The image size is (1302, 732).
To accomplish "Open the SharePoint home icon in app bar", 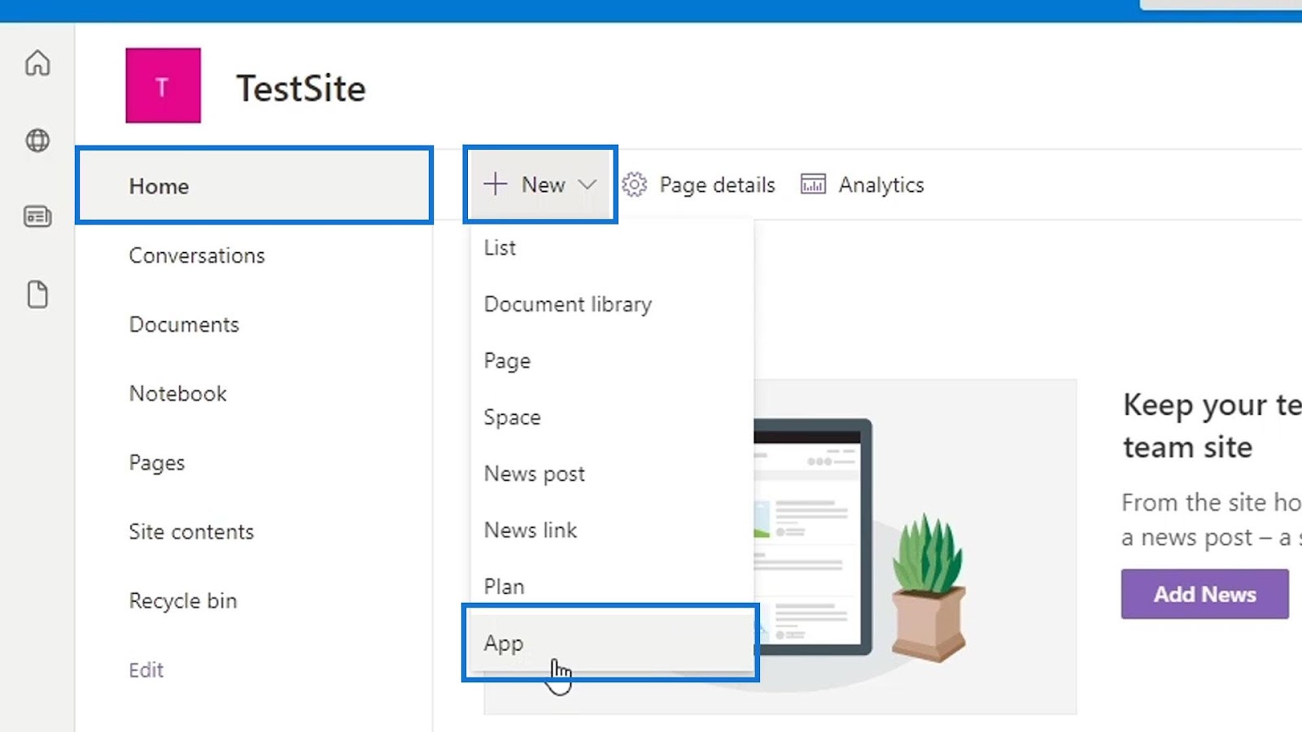I will tap(37, 63).
